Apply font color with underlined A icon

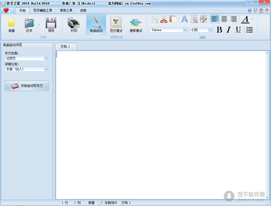[x=245, y=19]
